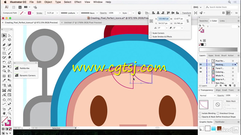Click the reference point locator grid

(151, 21)
